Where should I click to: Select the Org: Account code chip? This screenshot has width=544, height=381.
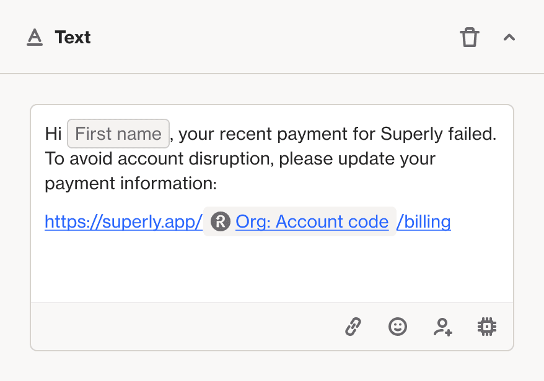[x=312, y=221]
